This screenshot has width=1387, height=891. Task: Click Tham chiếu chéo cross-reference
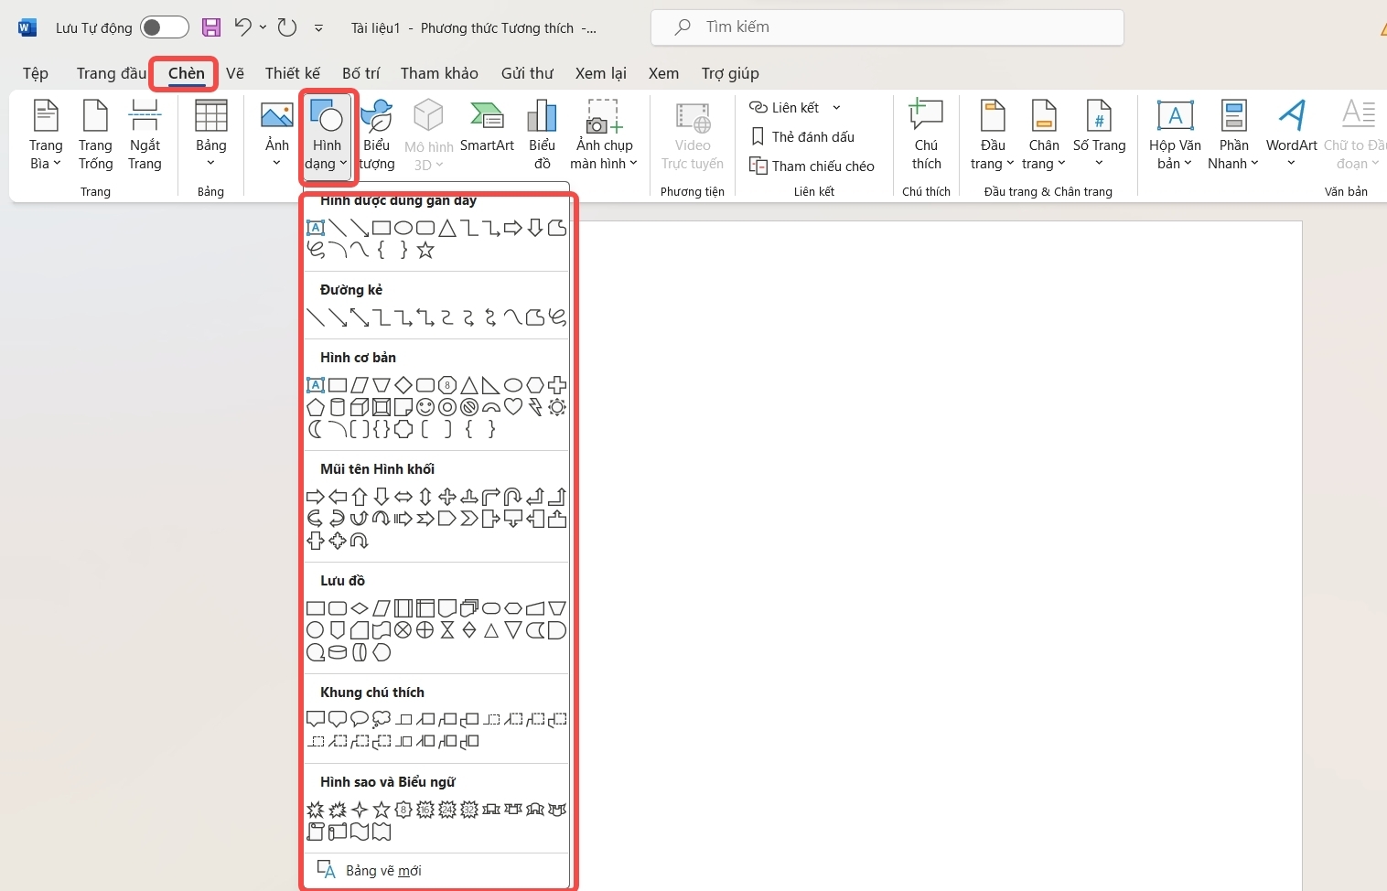tap(812, 166)
